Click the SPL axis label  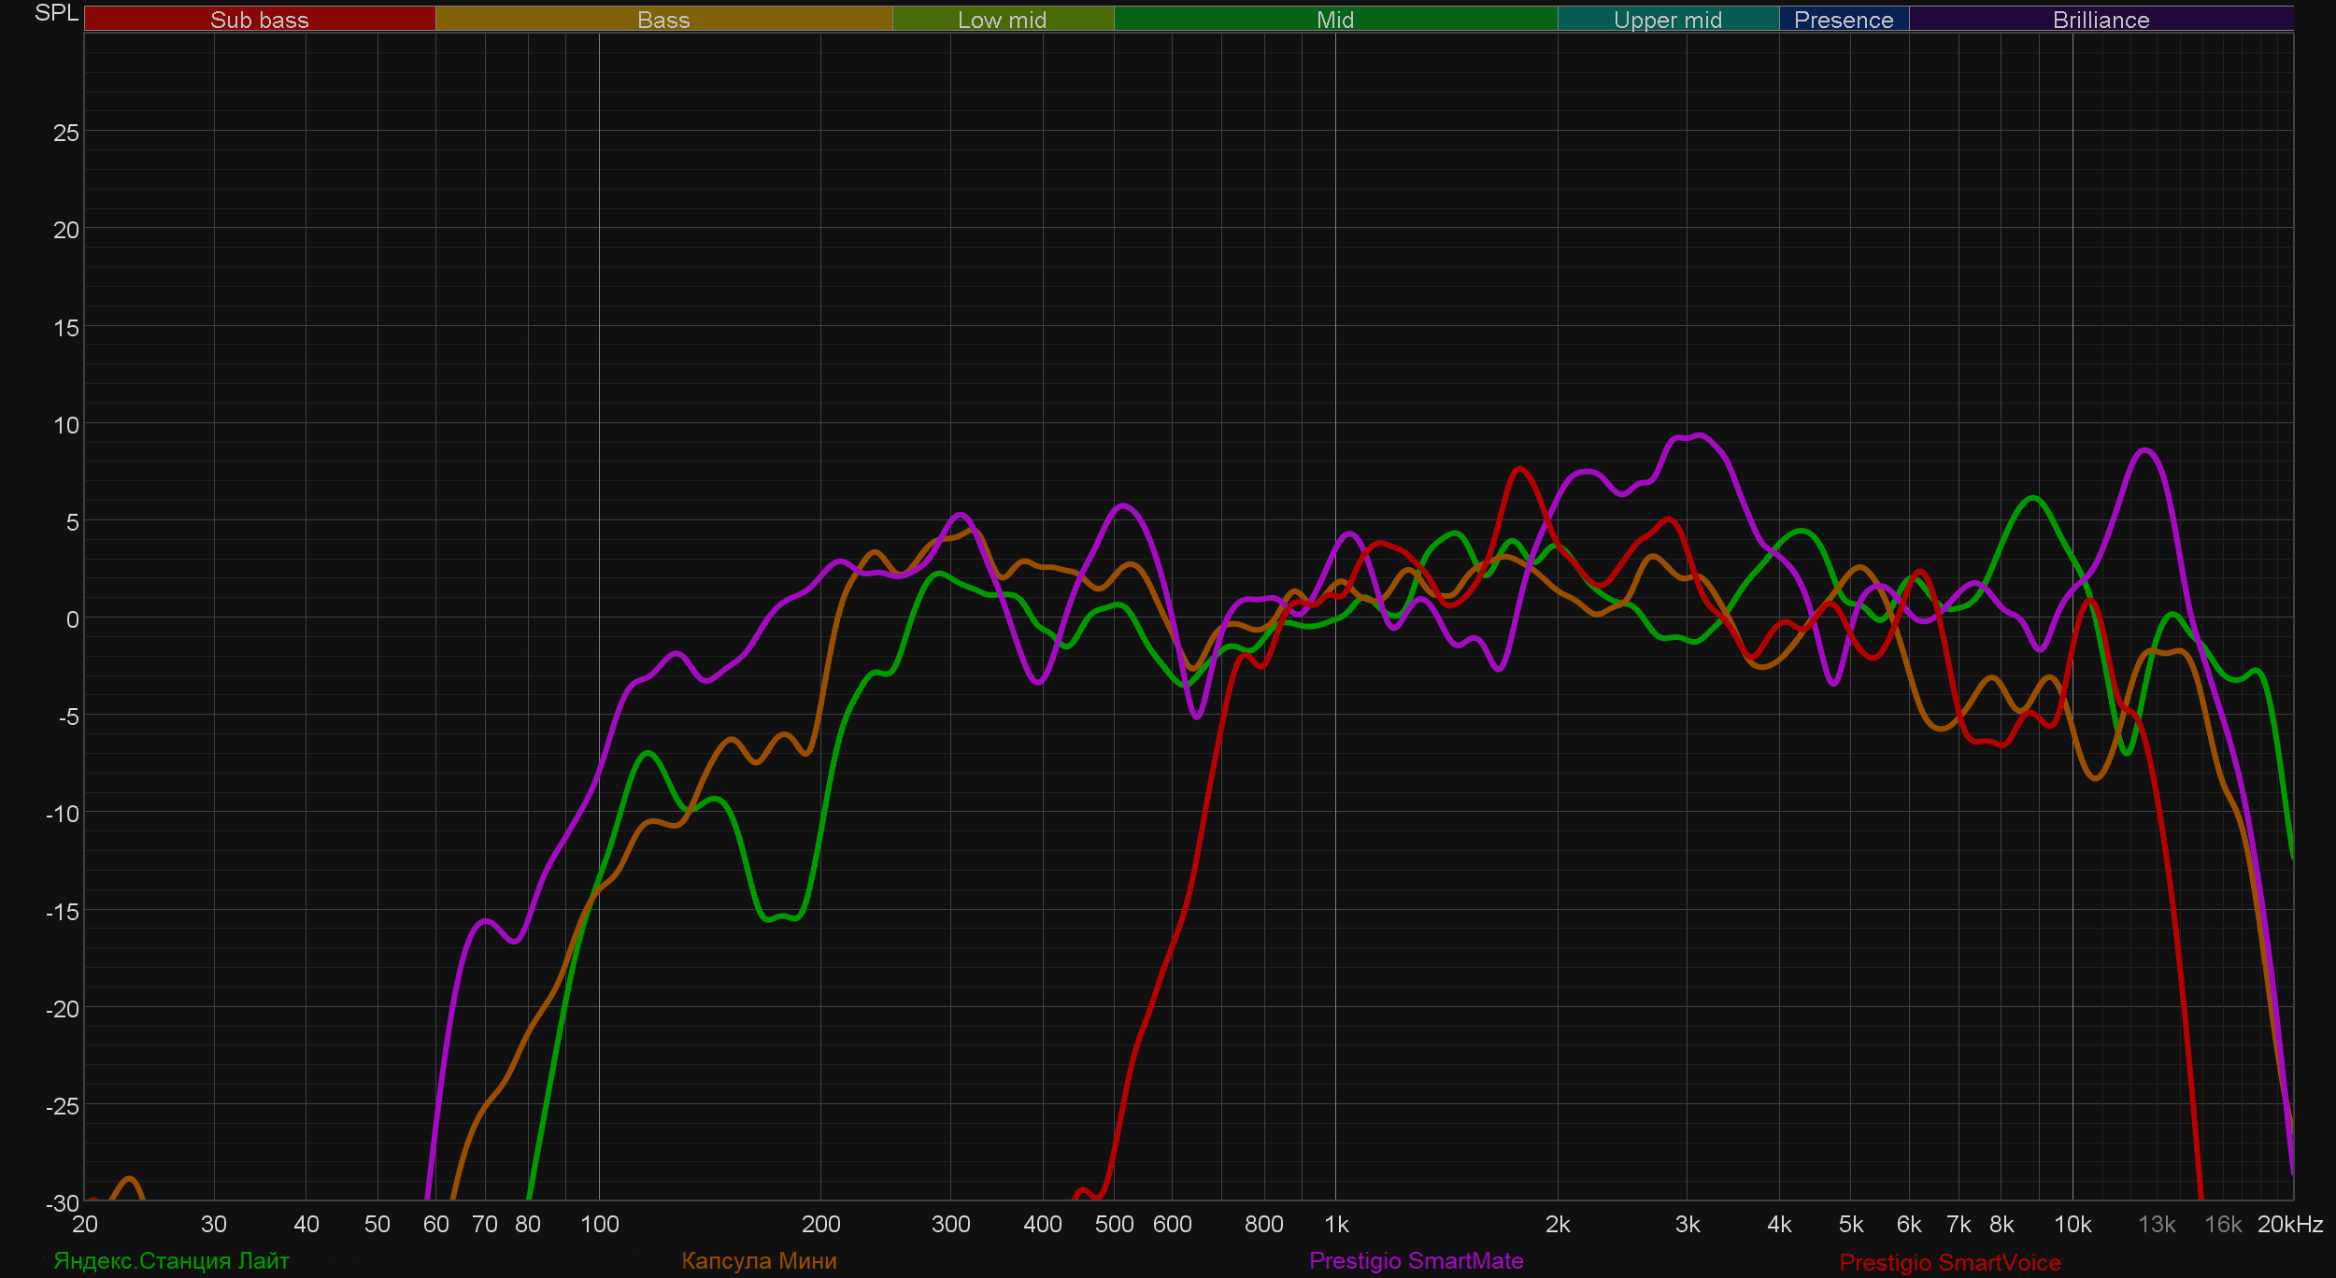pyautogui.click(x=56, y=13)
